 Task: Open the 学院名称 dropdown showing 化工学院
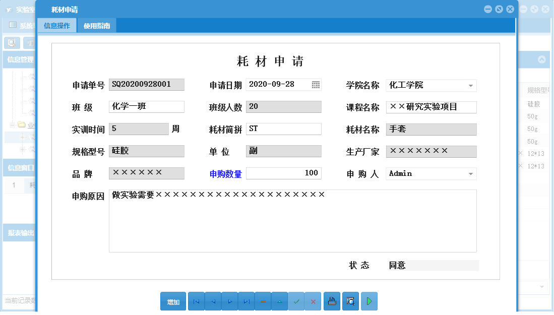[470, 85]
